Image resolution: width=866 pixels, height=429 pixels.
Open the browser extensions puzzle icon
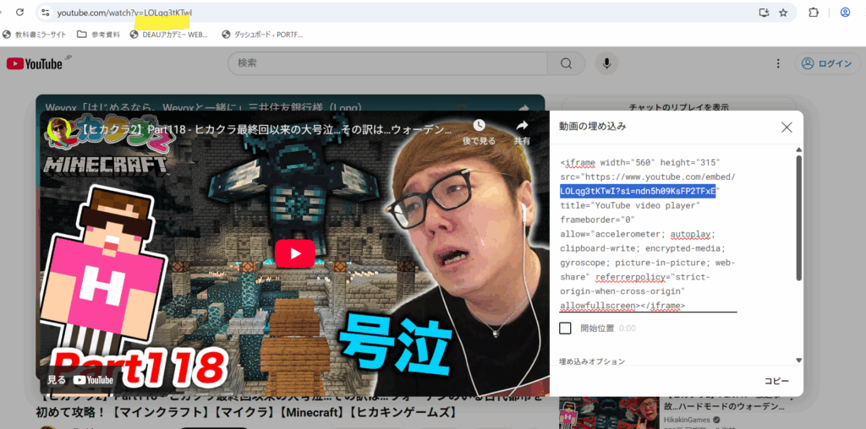pyautogui.click(x=814, y=13)
